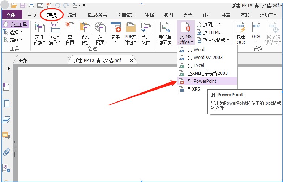Switch to Connect (互联) tab

[245, 15]
